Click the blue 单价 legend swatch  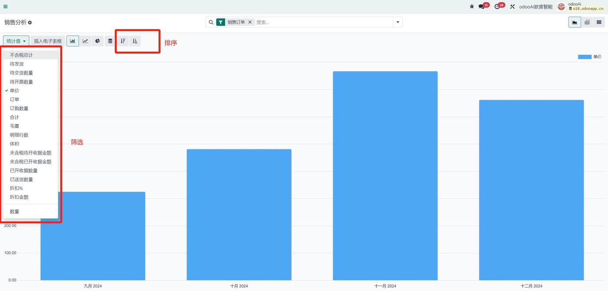[585, 57]
